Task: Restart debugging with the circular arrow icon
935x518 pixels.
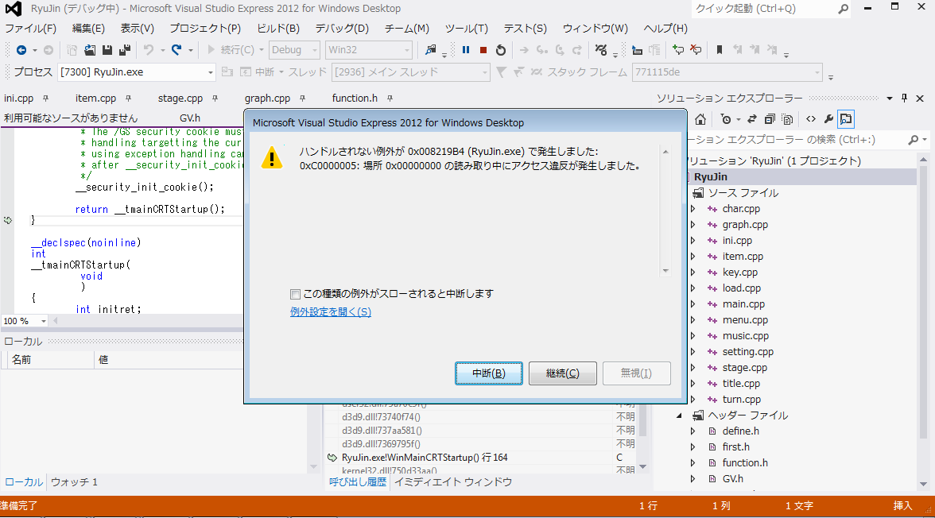Action: pyautogui.click(x=501, y=50)
